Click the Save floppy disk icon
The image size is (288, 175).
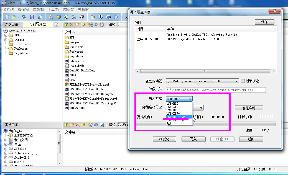click(32, 17)
